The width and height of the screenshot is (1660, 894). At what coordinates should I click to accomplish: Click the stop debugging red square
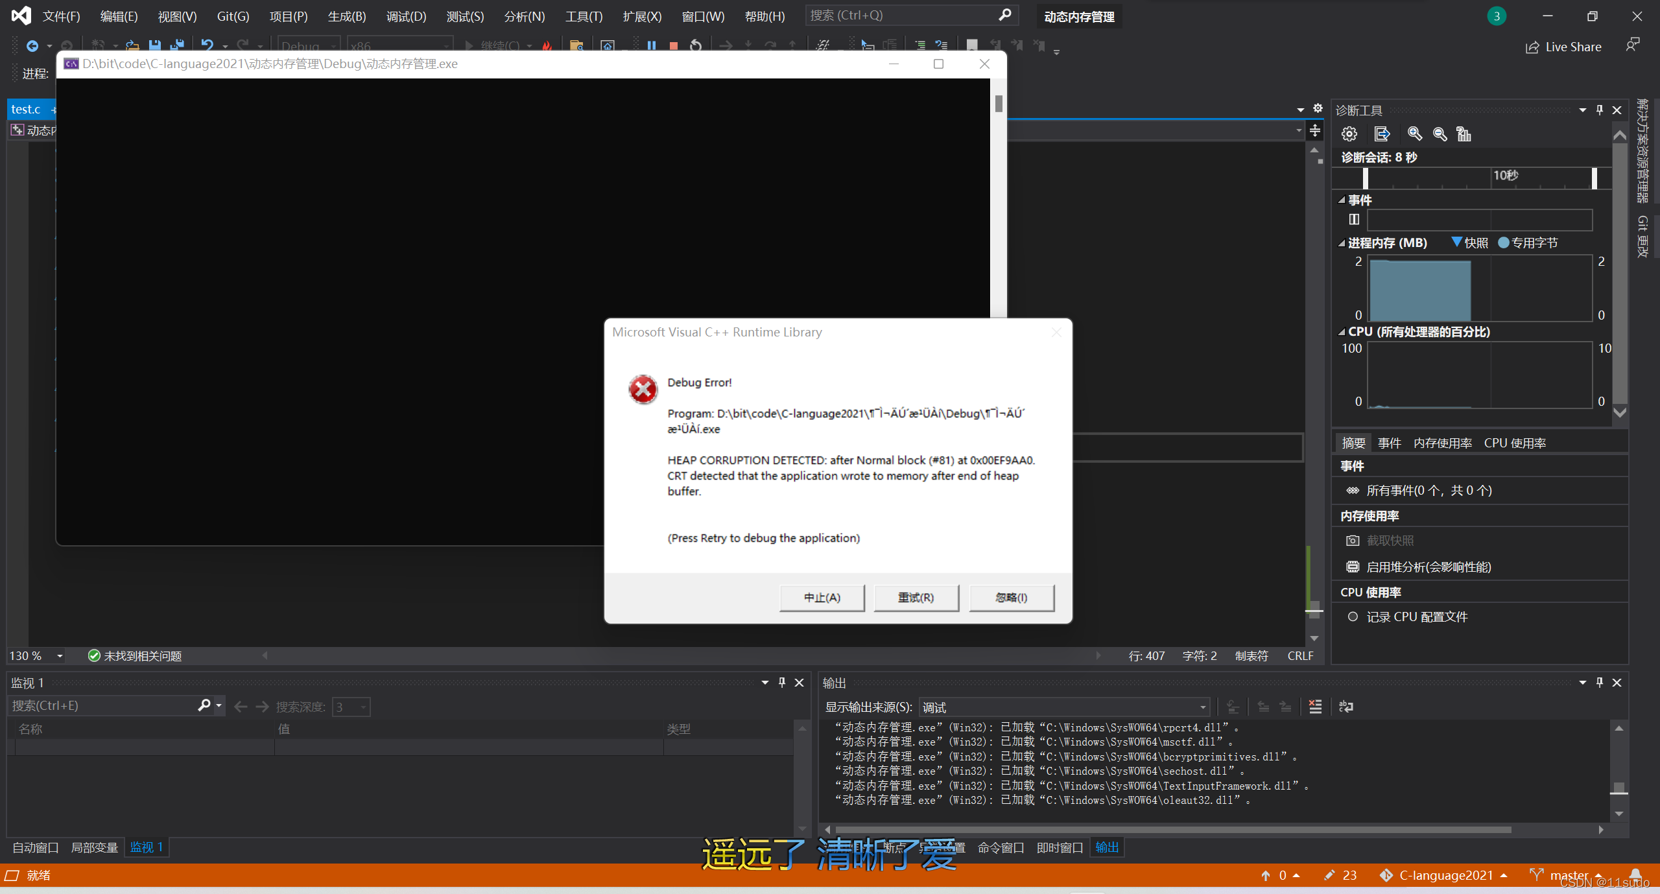[x=674, y=46]
